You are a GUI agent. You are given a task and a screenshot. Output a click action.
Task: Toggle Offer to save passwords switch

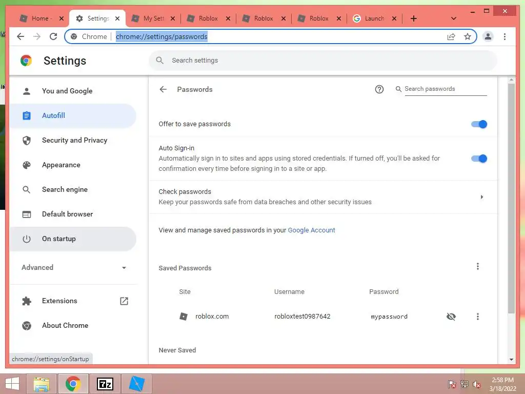[x=479, y=124]
